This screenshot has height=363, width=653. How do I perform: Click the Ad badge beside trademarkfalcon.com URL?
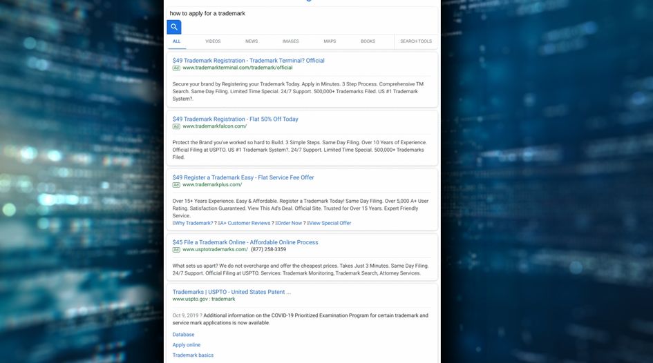click(176, 126)
